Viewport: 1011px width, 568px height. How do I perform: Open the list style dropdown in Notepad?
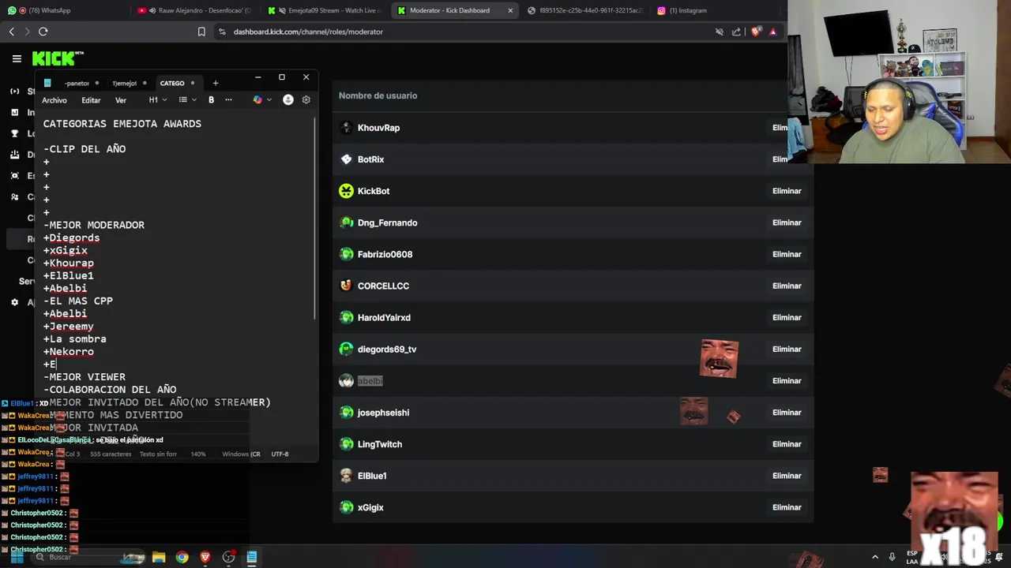coord(187,99)
